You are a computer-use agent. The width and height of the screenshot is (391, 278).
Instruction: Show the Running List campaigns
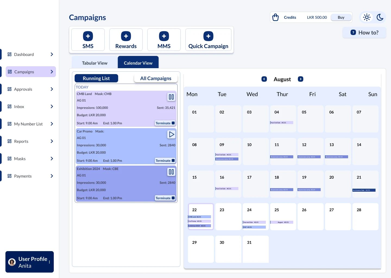click(96, 78)
